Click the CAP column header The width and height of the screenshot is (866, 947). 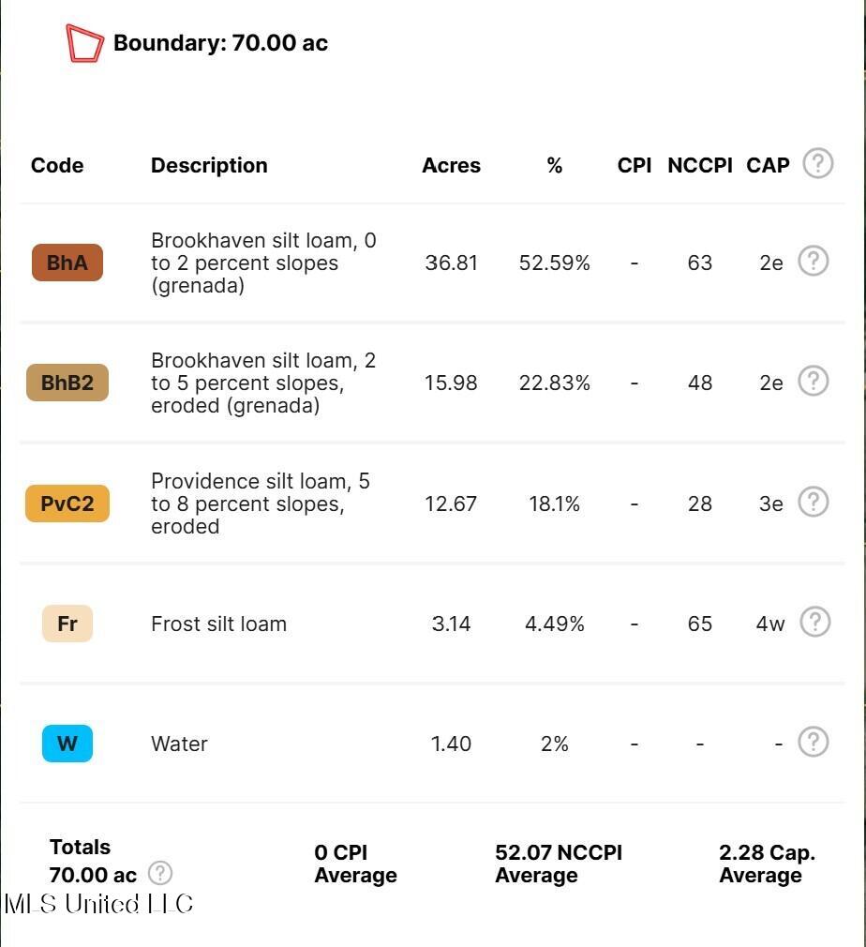click(768, 165)
